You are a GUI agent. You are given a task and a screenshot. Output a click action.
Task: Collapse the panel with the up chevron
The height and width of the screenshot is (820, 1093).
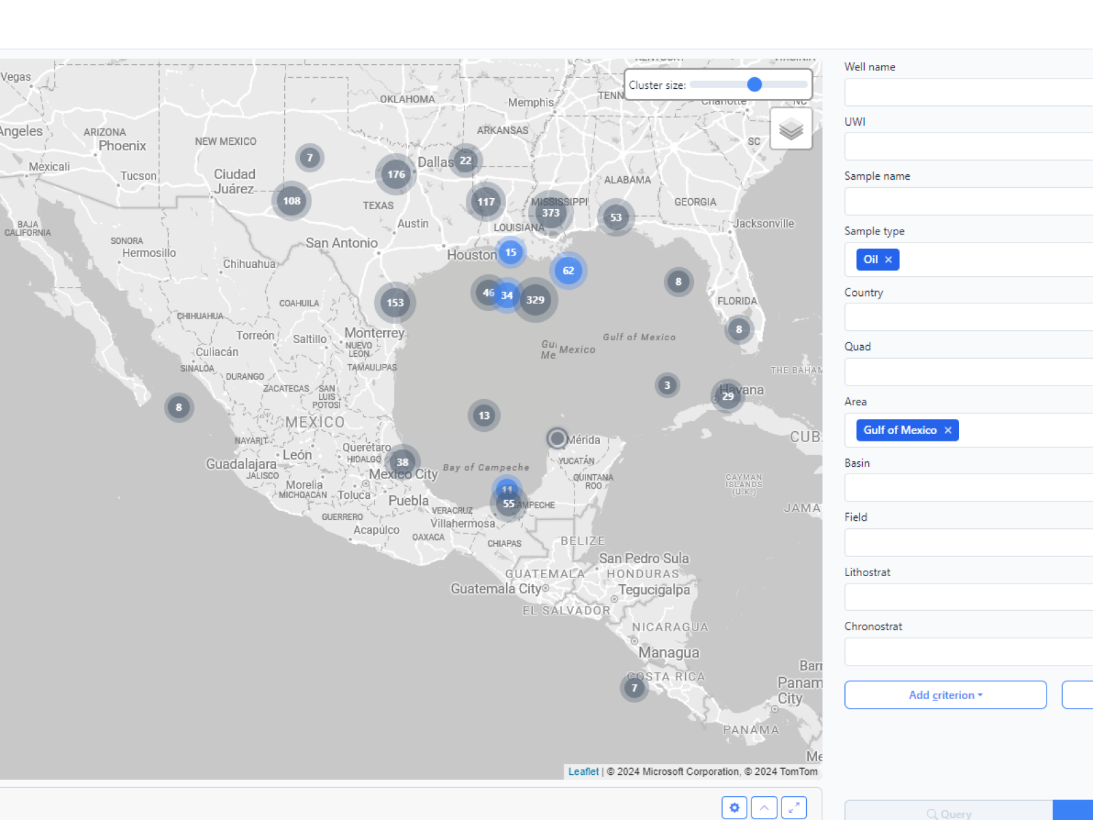pos(764,808)
